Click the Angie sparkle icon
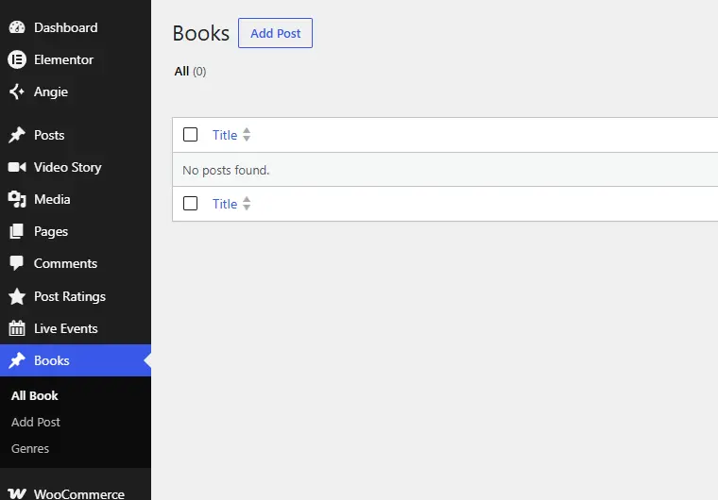The height and width of the screenshot is (500, 718). click(x=17, y=92)
